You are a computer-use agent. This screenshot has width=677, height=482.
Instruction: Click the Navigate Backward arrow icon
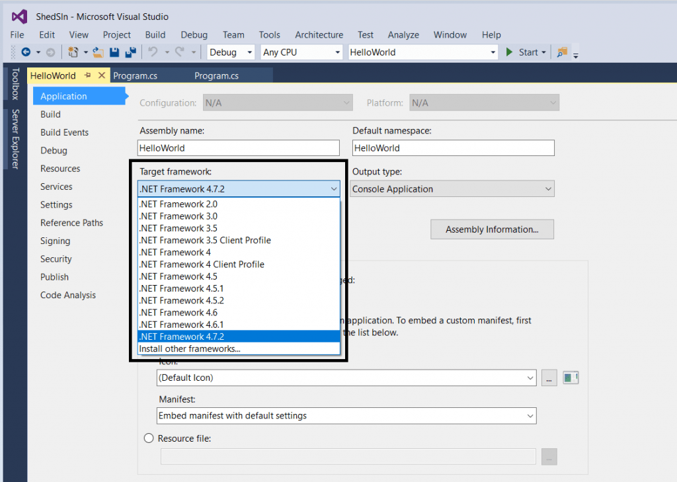point(26,52)
